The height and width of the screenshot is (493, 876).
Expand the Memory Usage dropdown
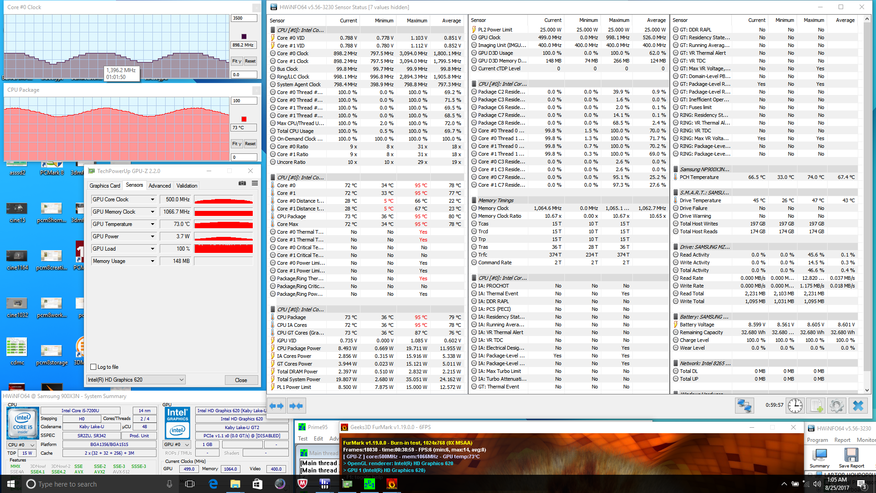[152, 261]
